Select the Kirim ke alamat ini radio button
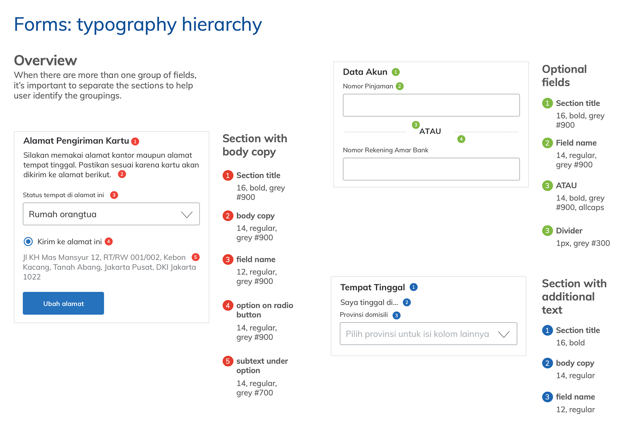The image size is (644, 447). coord(29,242)
